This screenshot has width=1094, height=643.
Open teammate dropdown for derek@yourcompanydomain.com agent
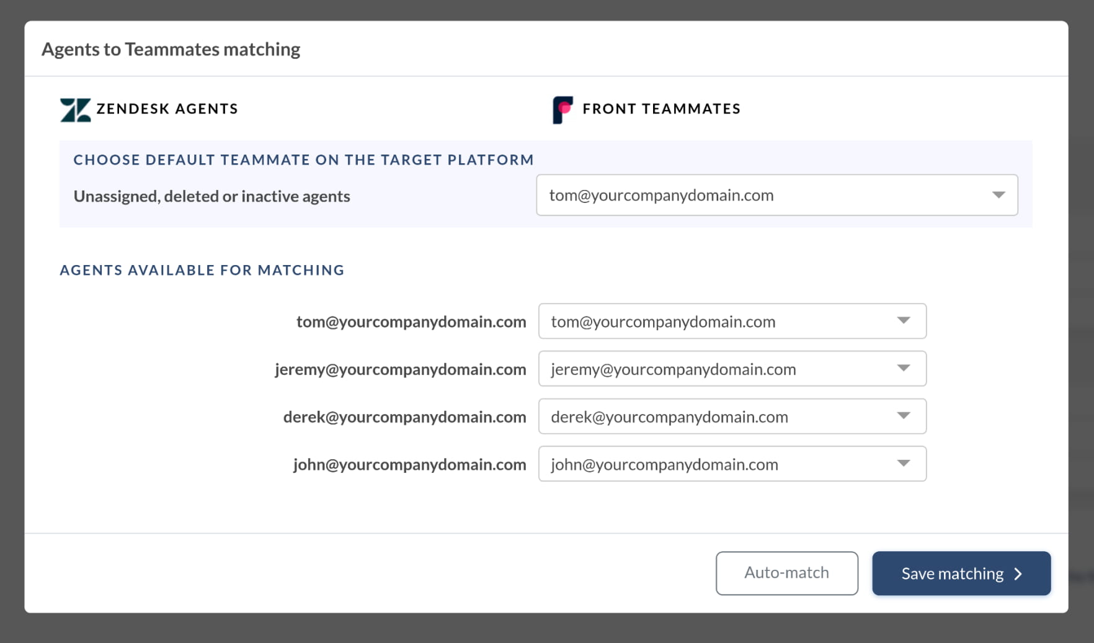pos(732,416)
